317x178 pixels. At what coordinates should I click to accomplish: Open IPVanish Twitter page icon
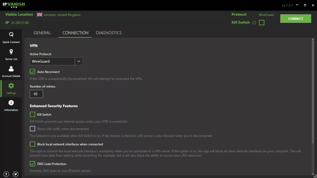(16, 174)
